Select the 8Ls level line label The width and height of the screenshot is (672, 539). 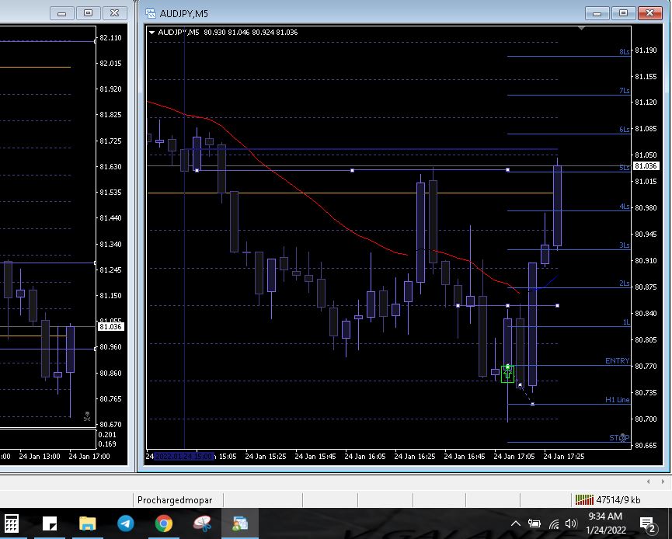624,52
